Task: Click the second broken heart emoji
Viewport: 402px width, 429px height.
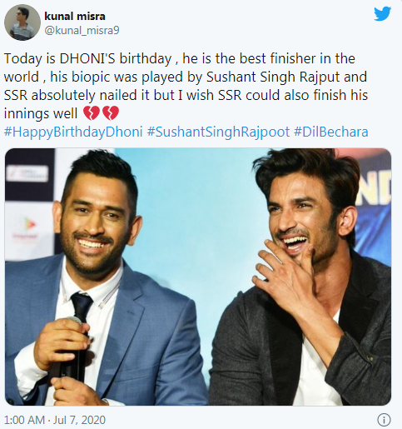Action: point(111,113)
